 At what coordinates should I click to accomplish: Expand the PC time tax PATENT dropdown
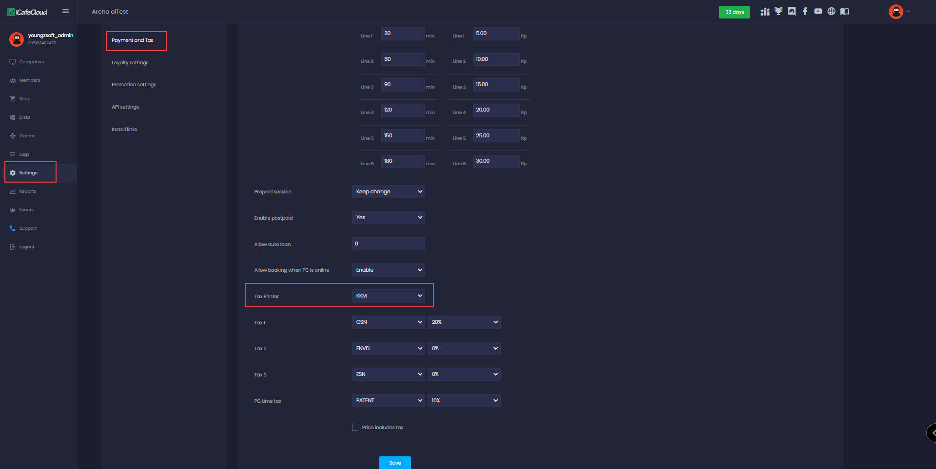coord(388,400)
